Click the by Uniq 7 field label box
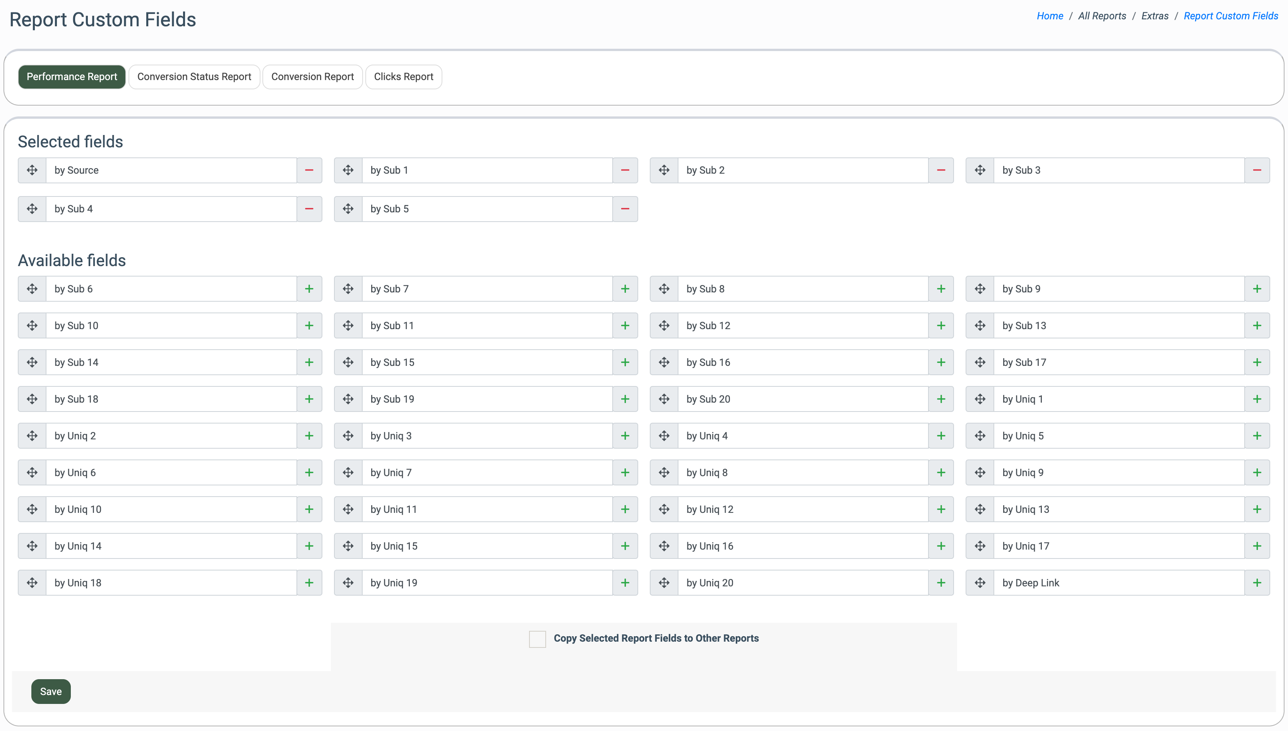 486,472
